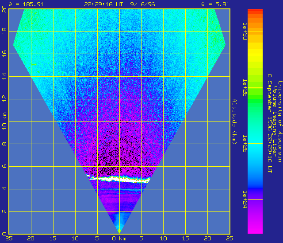This screenshot has width=283, height=243.
Task: Click the 1e+24 color scale label
Action: pos(245,200)
